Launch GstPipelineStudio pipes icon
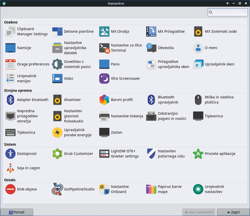This screenshot has width=250, height=216. pyautogui.click(x=57, y=189)
